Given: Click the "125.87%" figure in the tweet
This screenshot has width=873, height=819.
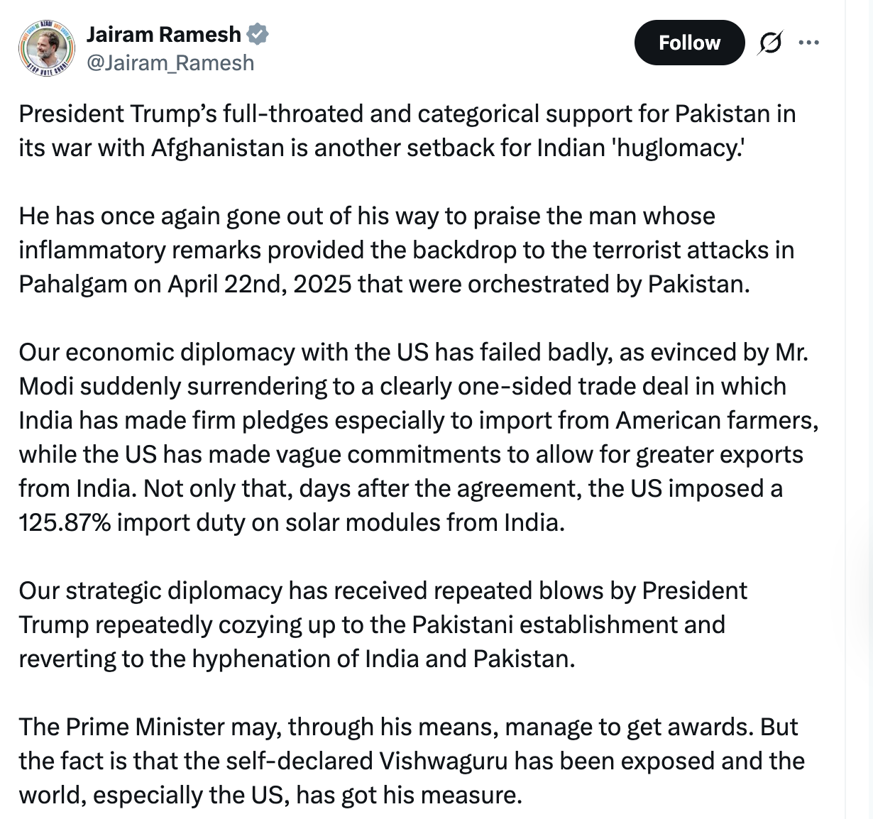Looking at the screenshot, I should pos(64,523).
